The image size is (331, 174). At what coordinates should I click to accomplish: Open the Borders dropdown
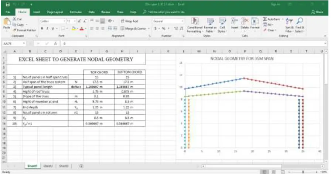tap(67, 28)
